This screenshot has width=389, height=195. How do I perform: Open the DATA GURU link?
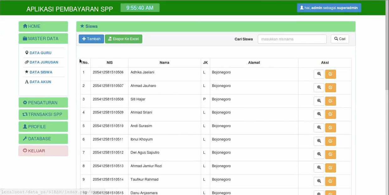coord(41,53)
